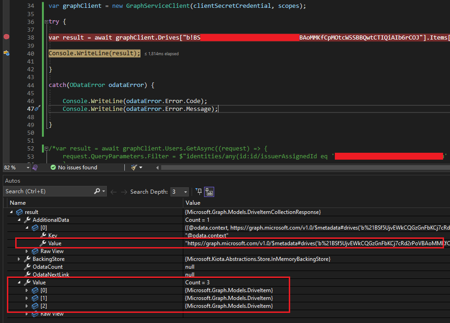Click the Value column header

tap(193, 202)
